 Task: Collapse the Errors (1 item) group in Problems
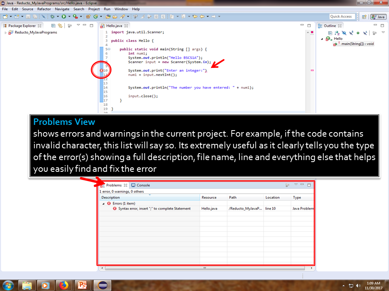(x=104, y=203)
